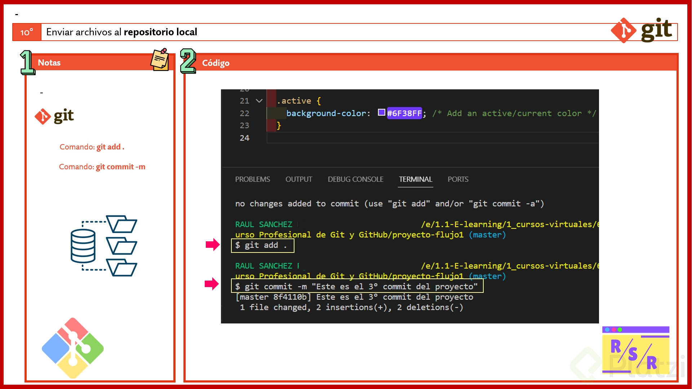The width and height of the screenshot is (692, 389).
Task: Click the closing brace on line 23
Action: (x=279, y=125)
